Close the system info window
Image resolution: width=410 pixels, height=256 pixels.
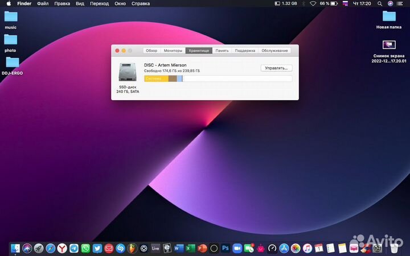click(117, 51)
